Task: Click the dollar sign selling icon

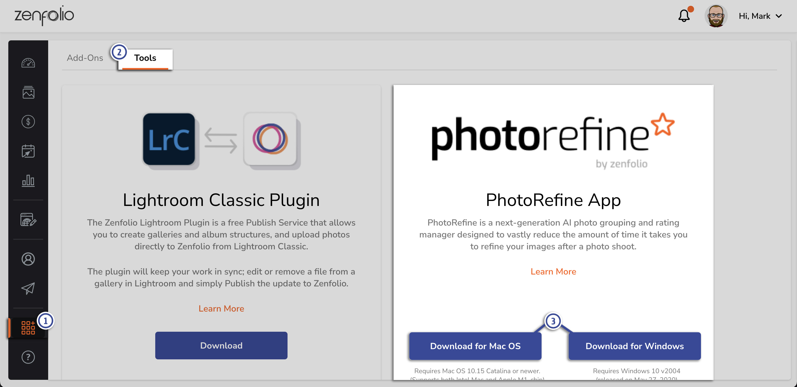Action: (28, 121)
